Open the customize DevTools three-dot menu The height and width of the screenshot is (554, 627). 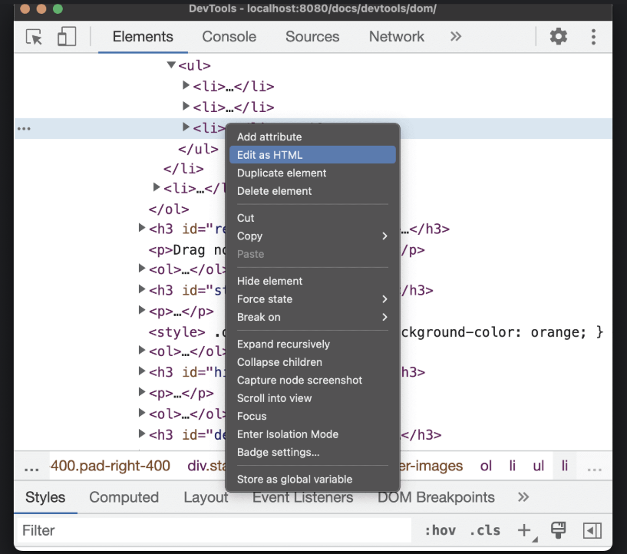pyautogui.click(x=593, y=36)
